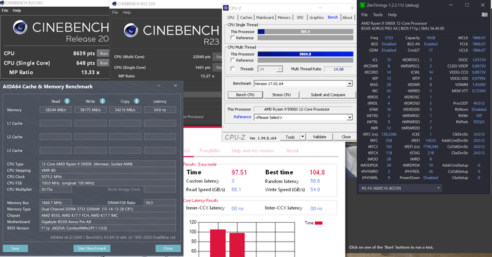Viewport: 492px width, 257px height.
Task: Open FreezKiller tab in latency tool
Action: pos(210,150)
